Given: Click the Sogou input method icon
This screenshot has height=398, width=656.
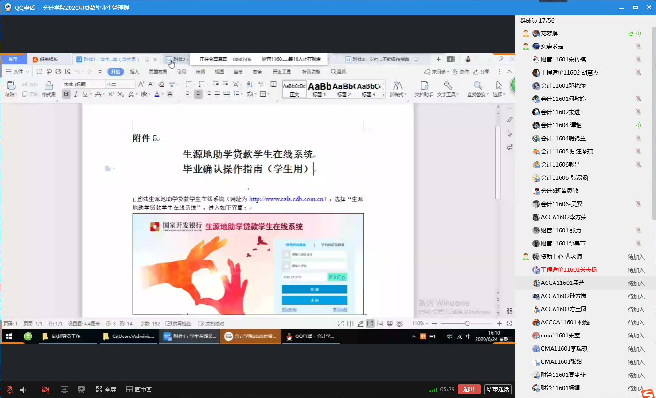Looking at the screenshot, I should [x=648, y=392].
